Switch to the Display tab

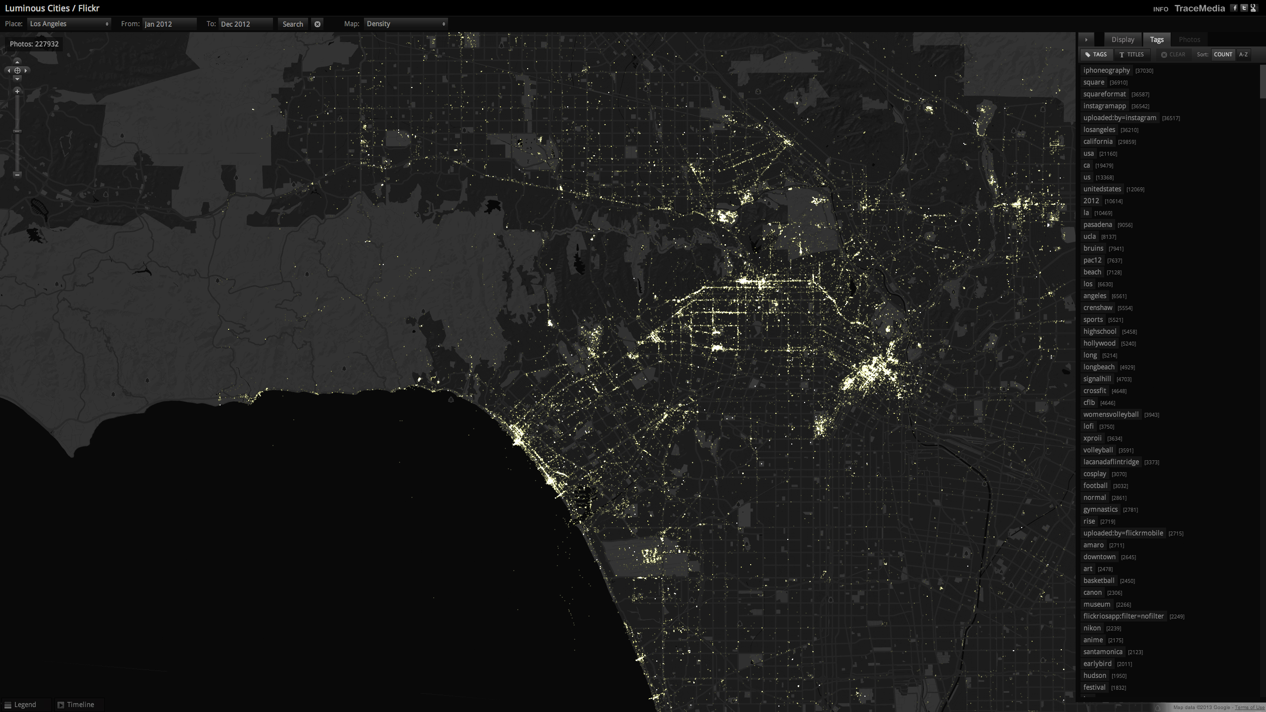click(x=1123, y=40)
